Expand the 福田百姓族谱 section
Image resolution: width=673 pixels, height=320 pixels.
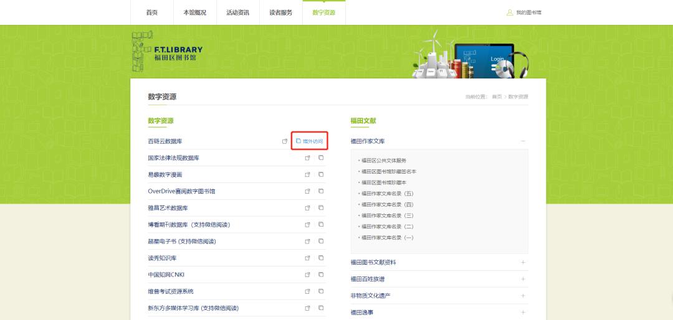[523, 279]
